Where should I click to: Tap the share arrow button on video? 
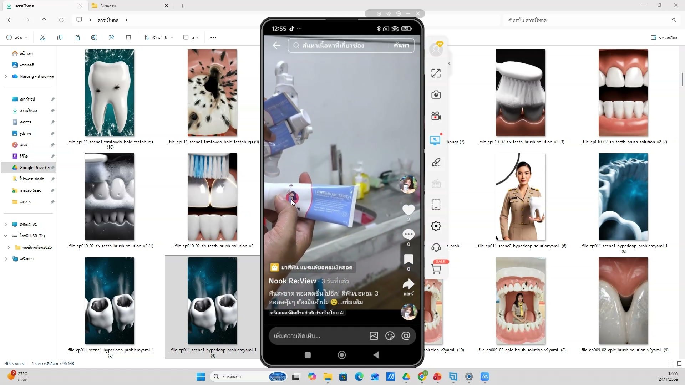click(x=409, y=284)
